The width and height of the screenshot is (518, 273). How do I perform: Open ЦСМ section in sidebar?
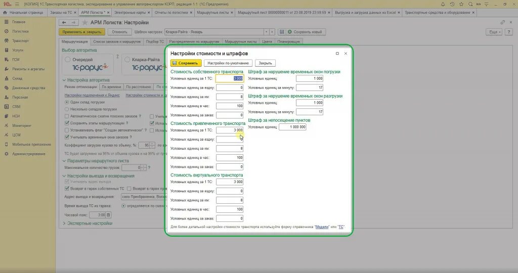tap(16, 134)
